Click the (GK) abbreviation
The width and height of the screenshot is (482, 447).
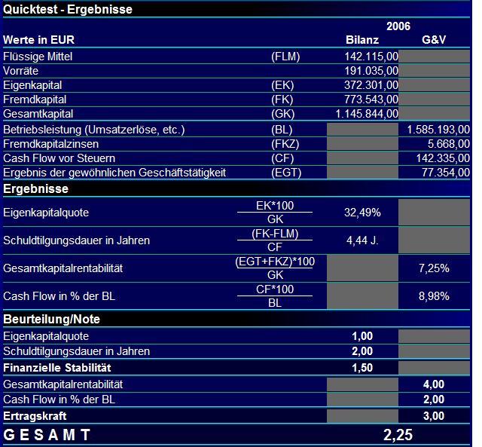tap(283, 114)
